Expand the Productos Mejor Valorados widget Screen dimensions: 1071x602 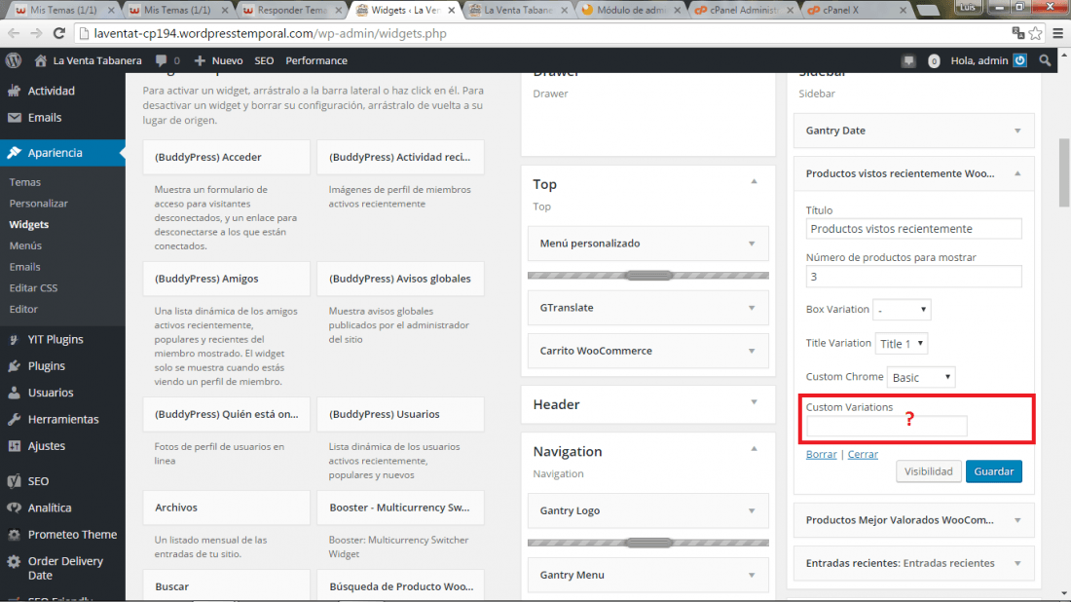coord(1017,520)
